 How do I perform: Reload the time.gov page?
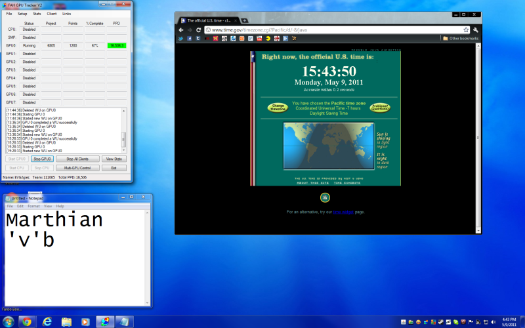pyautogui.click(x=198, y=30)
